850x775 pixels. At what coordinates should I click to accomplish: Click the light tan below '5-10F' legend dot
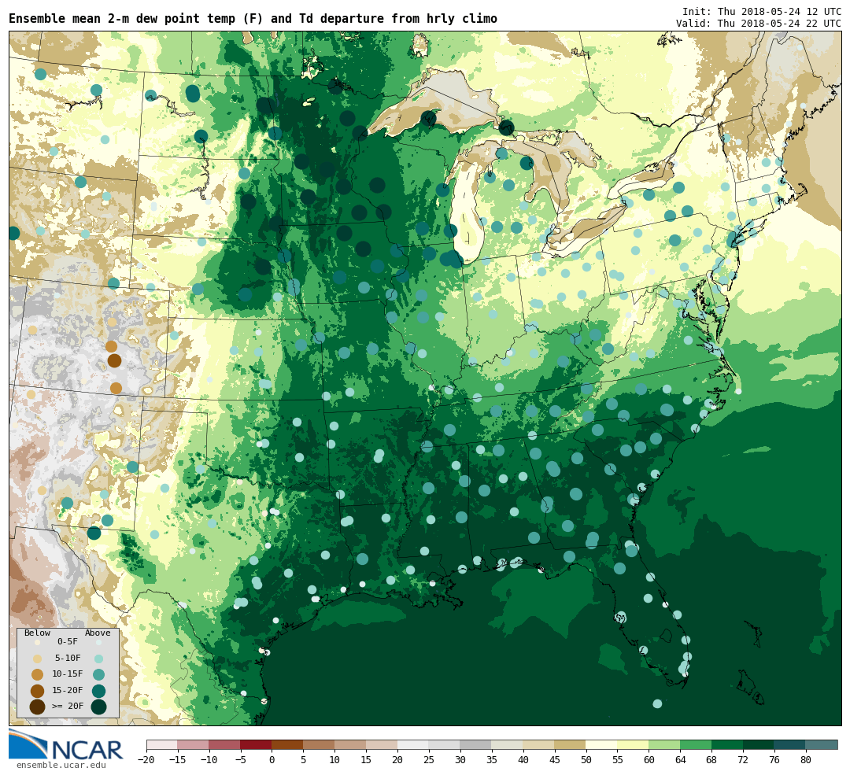pos(38,659)
